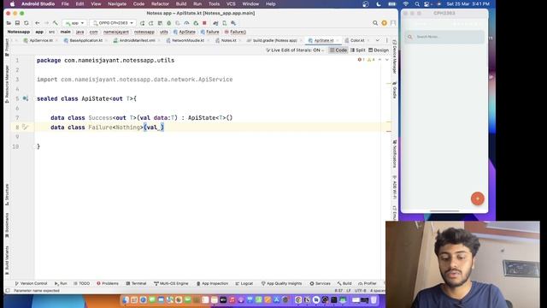Open the VCS menu
The height and width of the screenshot is (308, 547).
(x=231, y=3)
